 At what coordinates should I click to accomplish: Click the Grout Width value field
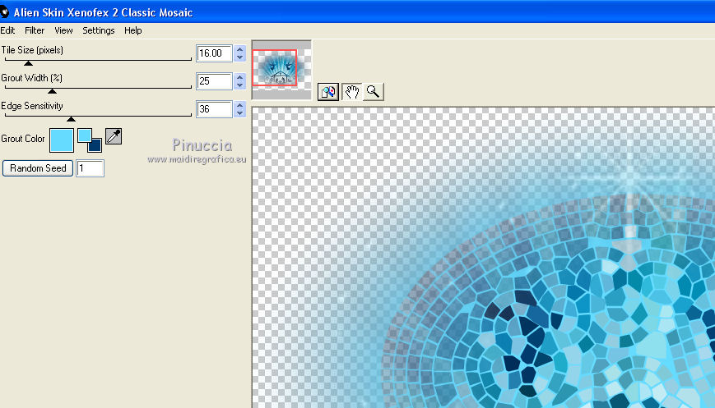tap(214, 81)
